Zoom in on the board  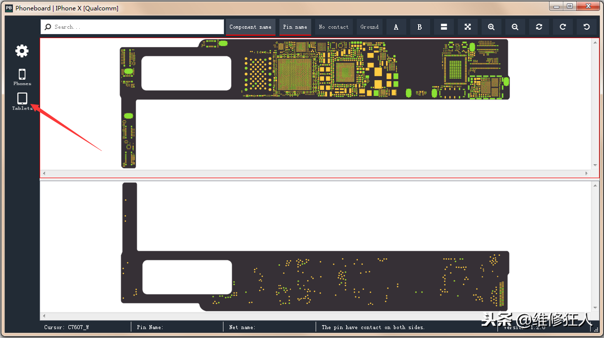(x=491, y=27)
